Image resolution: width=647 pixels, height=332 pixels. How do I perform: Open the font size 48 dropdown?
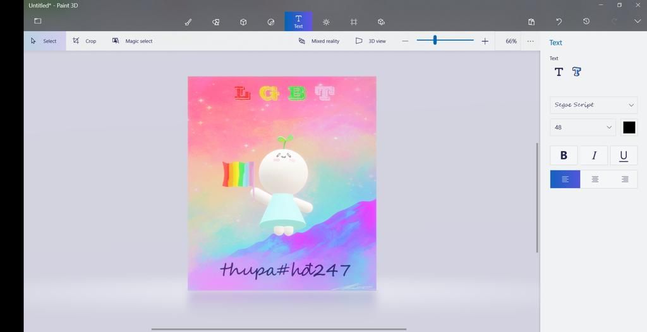(x=583, y=127)
